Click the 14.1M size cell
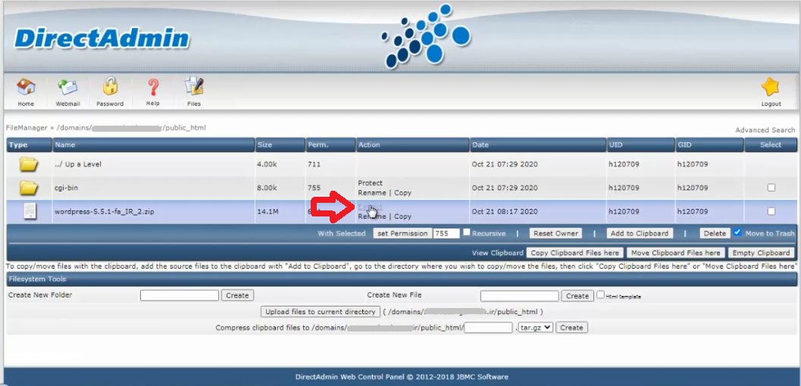Image resolution: width=801 pixels, height=386 pixels. point(268,211)
